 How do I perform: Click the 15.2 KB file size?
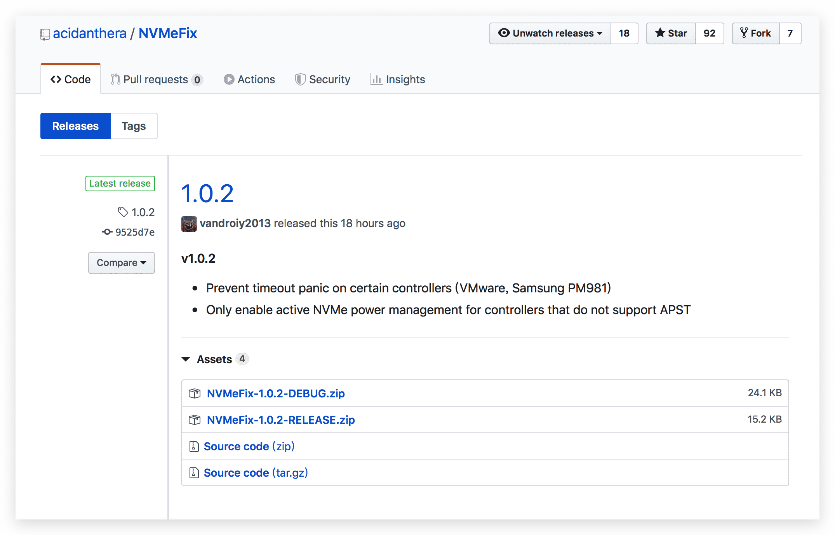[x=765, y=419]
